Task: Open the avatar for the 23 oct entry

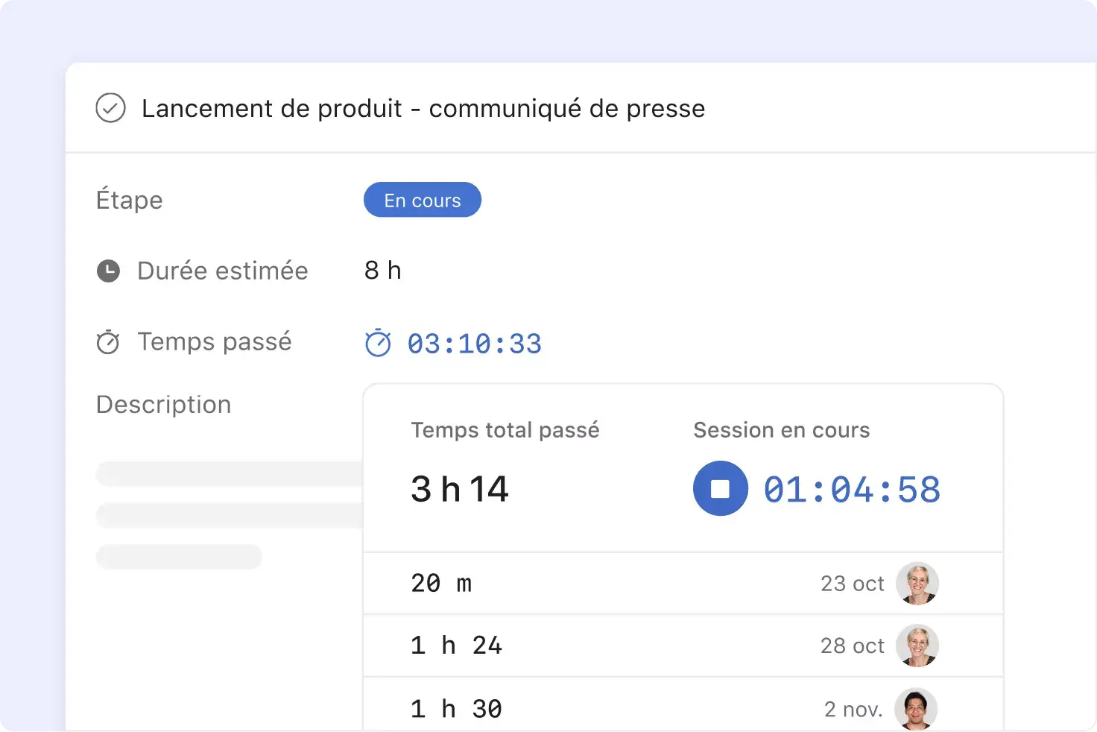Action: [917, 584]
